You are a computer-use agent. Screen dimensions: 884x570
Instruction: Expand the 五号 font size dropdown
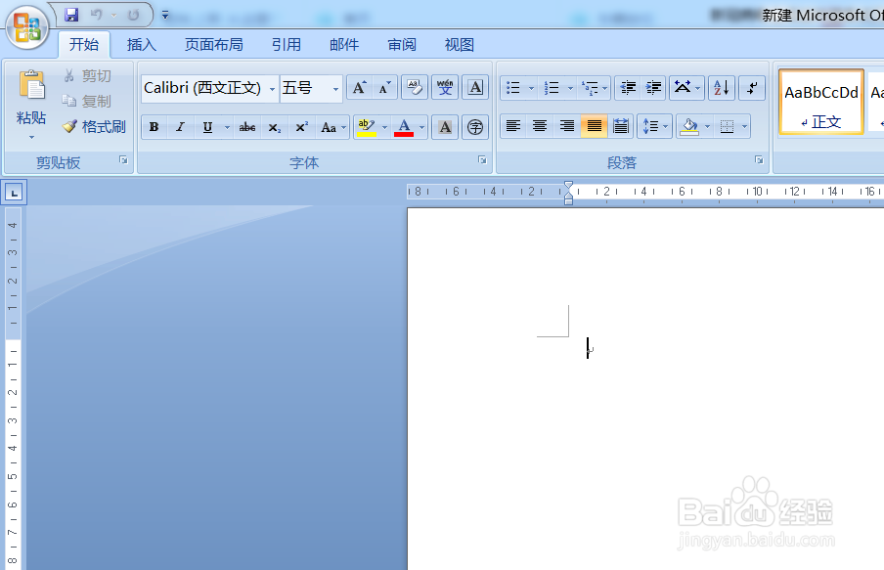coord(335,89)
